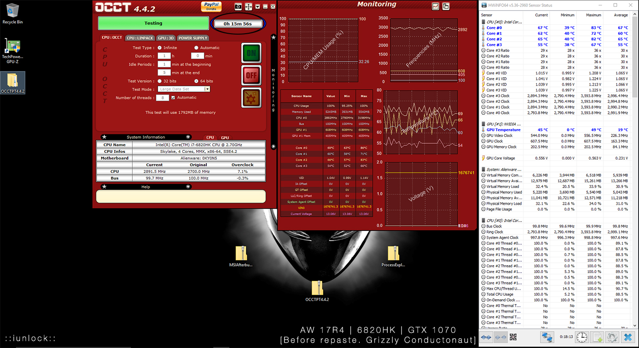The image size is (639, 348).
Task: Choose 32 bits test version
Action: [160, 81]
